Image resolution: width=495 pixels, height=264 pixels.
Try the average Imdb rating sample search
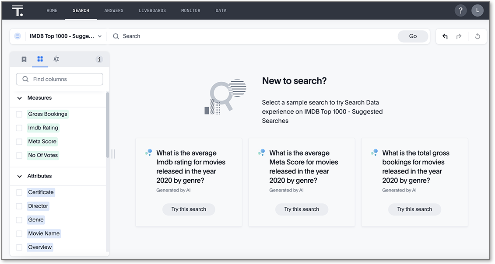coord(189,209)
